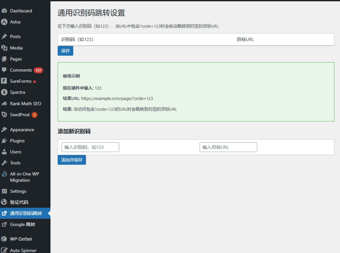Focus the 输入目标URL input field
Screen dimensions: 340x253
[x=228, y=147]
